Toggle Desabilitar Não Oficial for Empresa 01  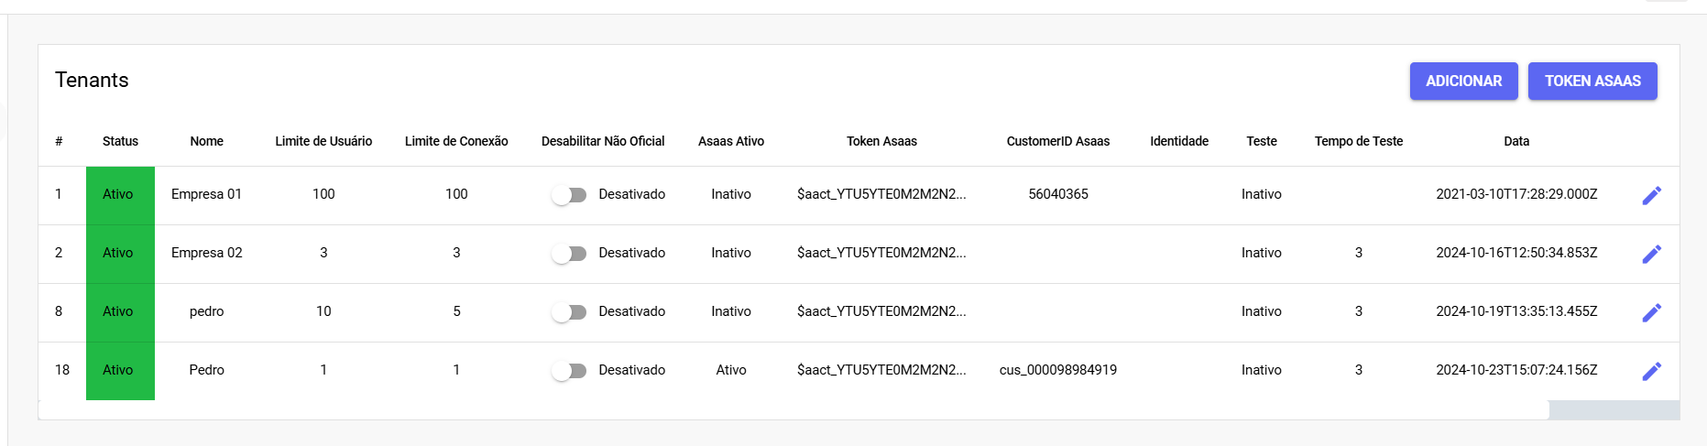569,195
